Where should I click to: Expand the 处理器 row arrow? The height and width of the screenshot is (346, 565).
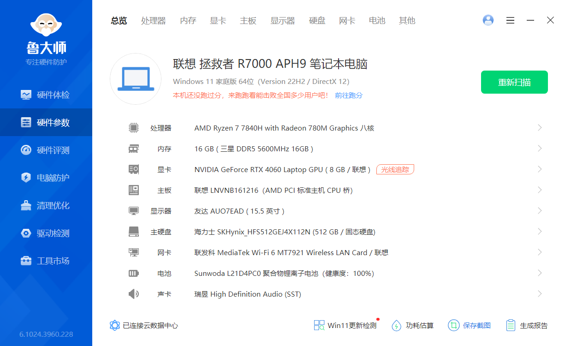pos(540,128)
